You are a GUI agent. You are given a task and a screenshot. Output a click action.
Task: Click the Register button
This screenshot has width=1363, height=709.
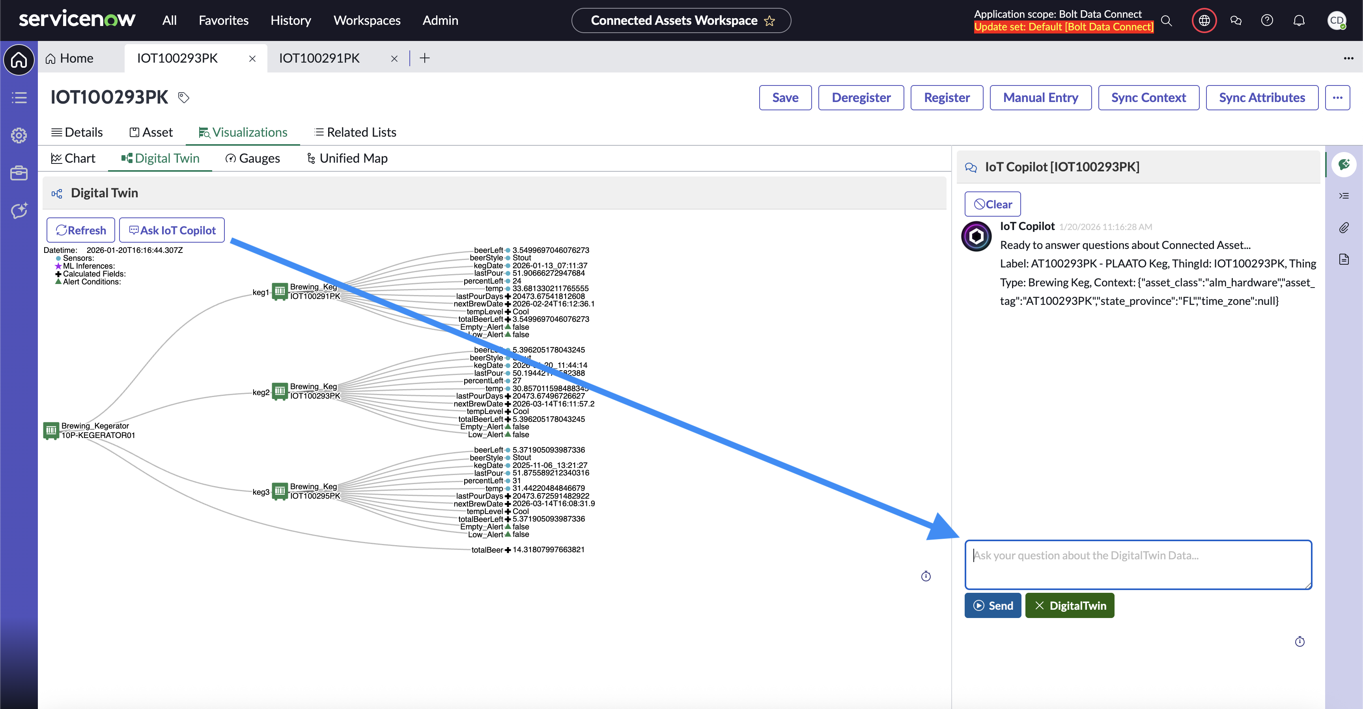tap(947, 97)
